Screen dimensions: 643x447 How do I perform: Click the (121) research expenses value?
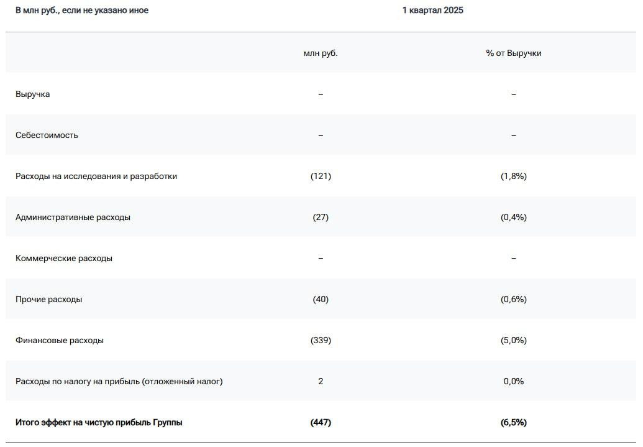click(x=321, y=176)
